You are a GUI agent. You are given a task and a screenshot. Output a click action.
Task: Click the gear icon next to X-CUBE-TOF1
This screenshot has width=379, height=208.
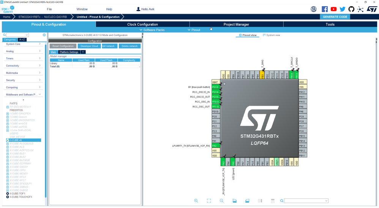8,194
